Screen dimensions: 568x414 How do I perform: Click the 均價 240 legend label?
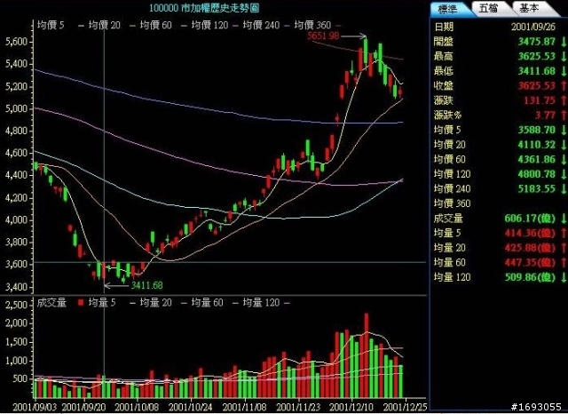261,25
